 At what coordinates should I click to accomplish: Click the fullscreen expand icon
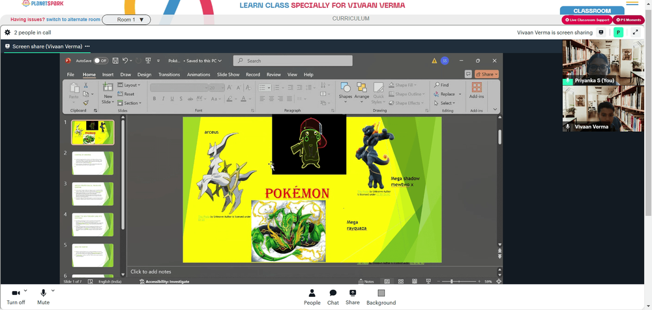tap(635, 33)
